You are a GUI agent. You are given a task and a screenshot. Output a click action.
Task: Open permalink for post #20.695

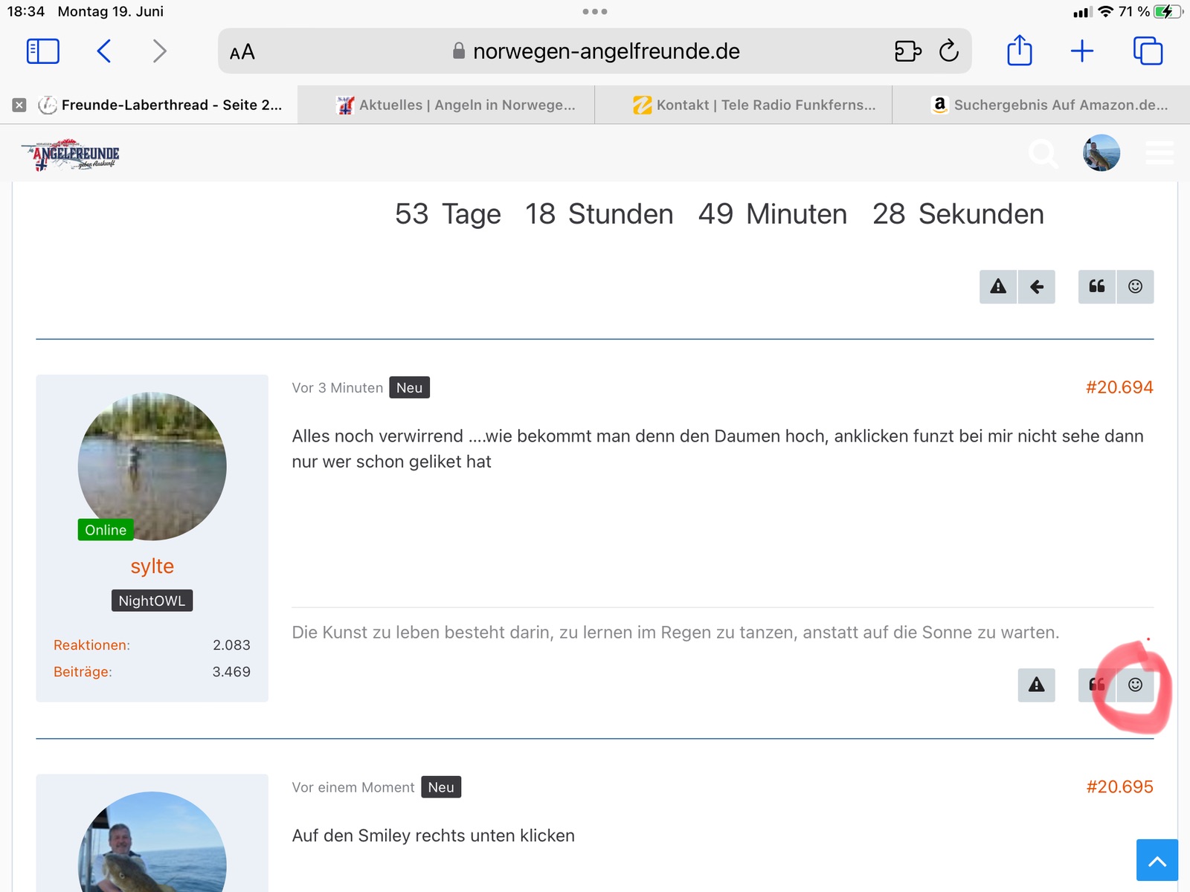pyautogui.click(x=1119, y=787)
